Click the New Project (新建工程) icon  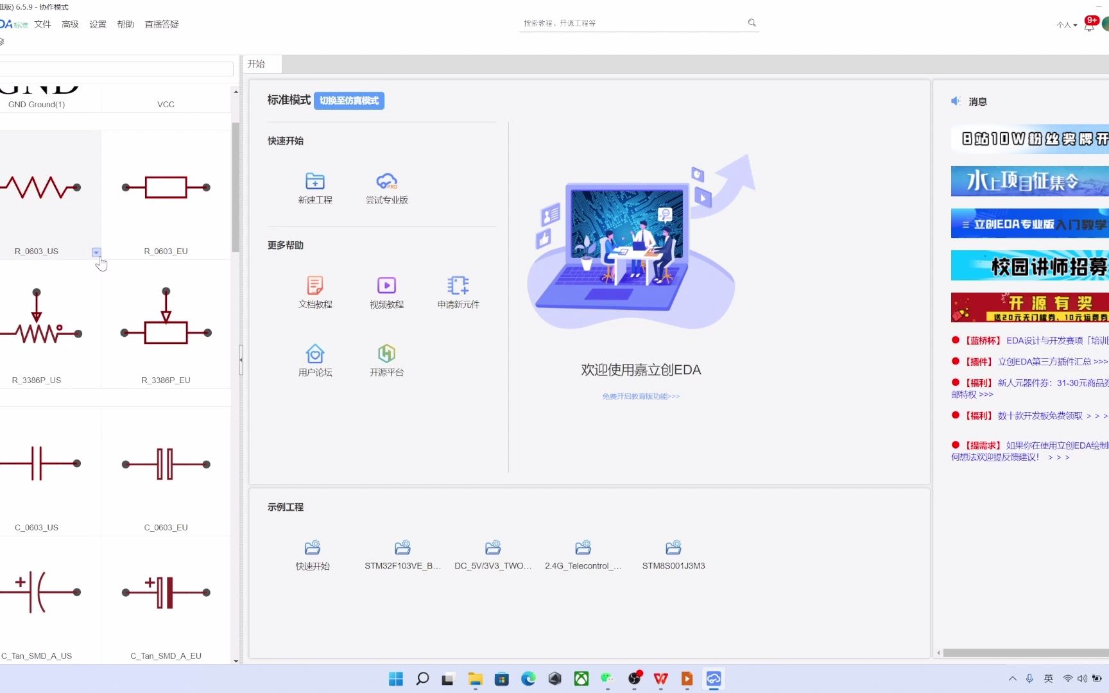point(315,182)
